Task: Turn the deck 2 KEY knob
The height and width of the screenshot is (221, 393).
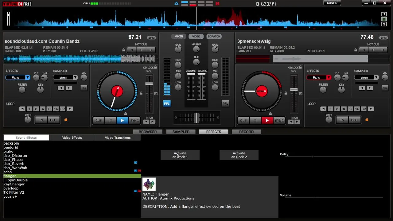Action: point(341,90)
